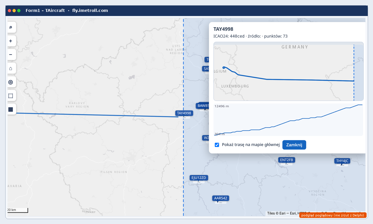
Task: Select the EJU12ZD aircraft marker
Action: tap(199, 178)
